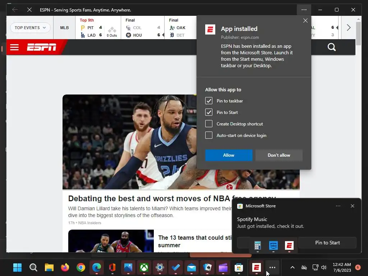This screenshot has width=368, height=276.
Task: Open taskbar Search
Action: coord(33,267)
